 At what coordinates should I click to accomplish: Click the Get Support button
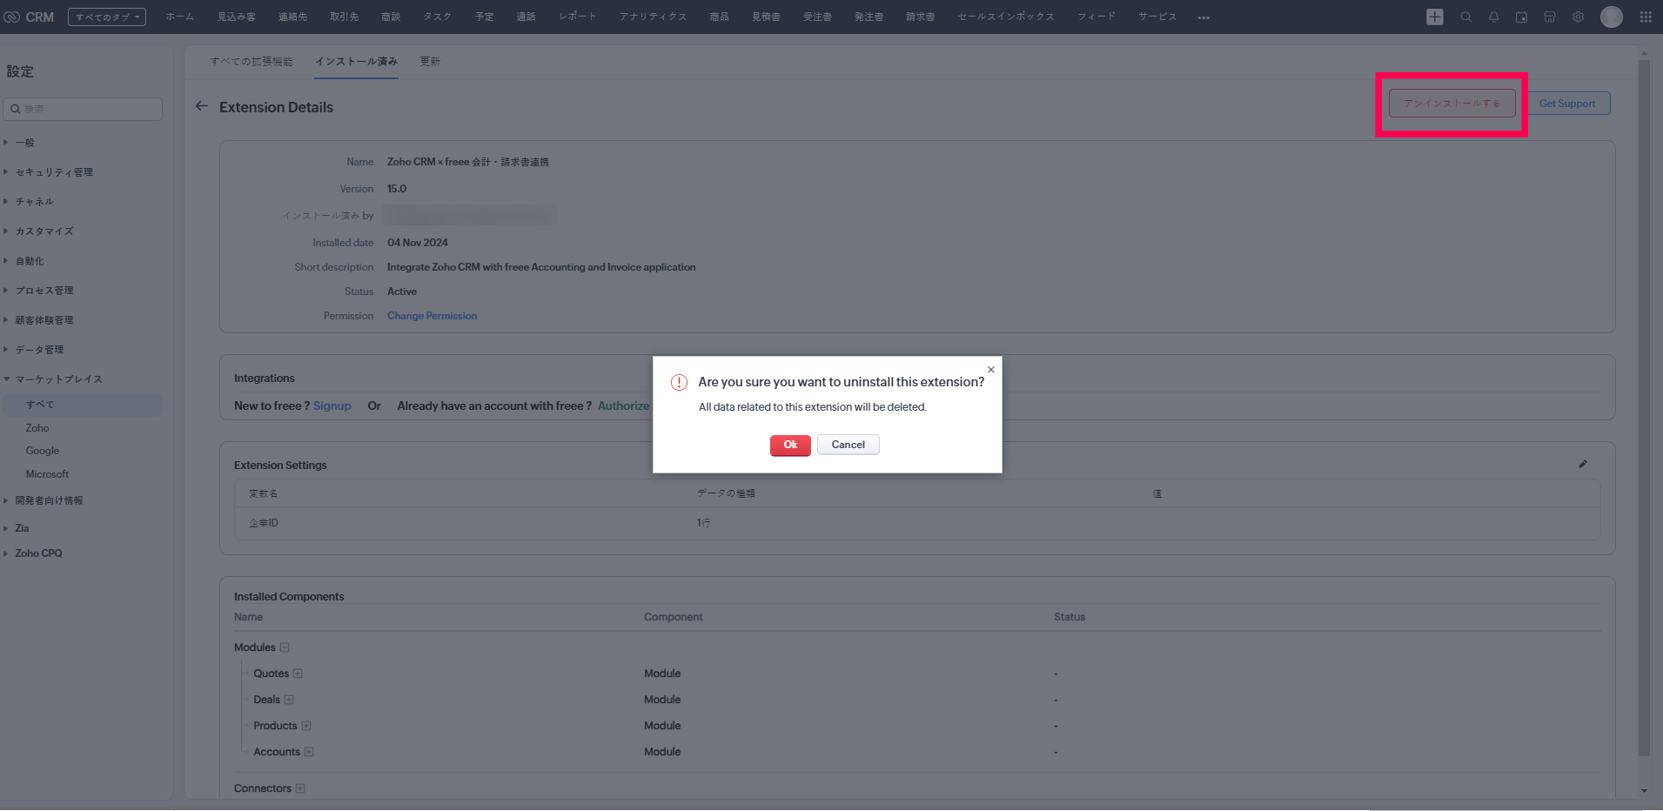click(x=1567, y=104)
